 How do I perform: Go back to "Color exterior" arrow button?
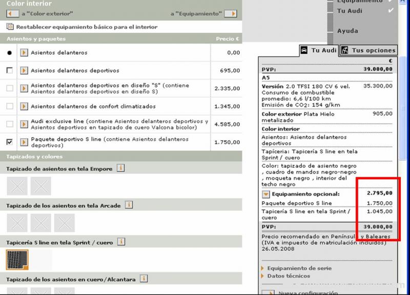pos(12,14)
